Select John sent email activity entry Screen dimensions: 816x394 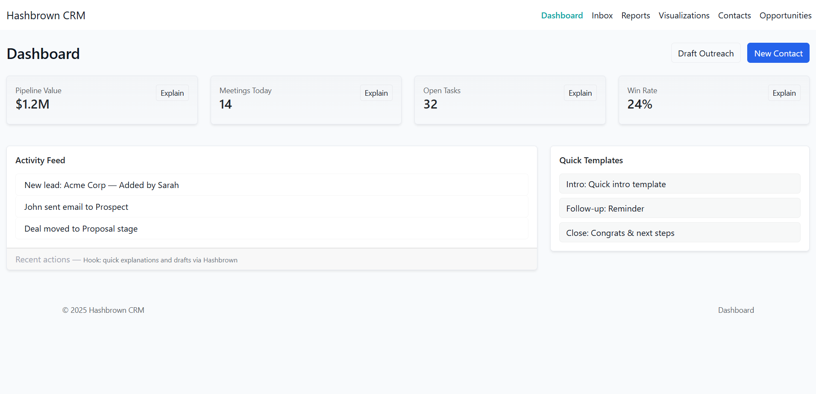(272, 207)
